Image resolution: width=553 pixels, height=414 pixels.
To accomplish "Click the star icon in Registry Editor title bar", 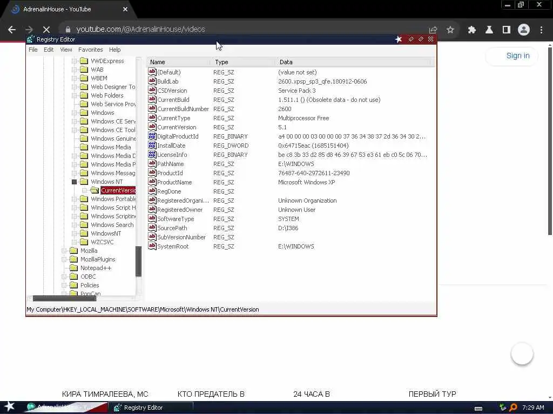I will (399, 39).
